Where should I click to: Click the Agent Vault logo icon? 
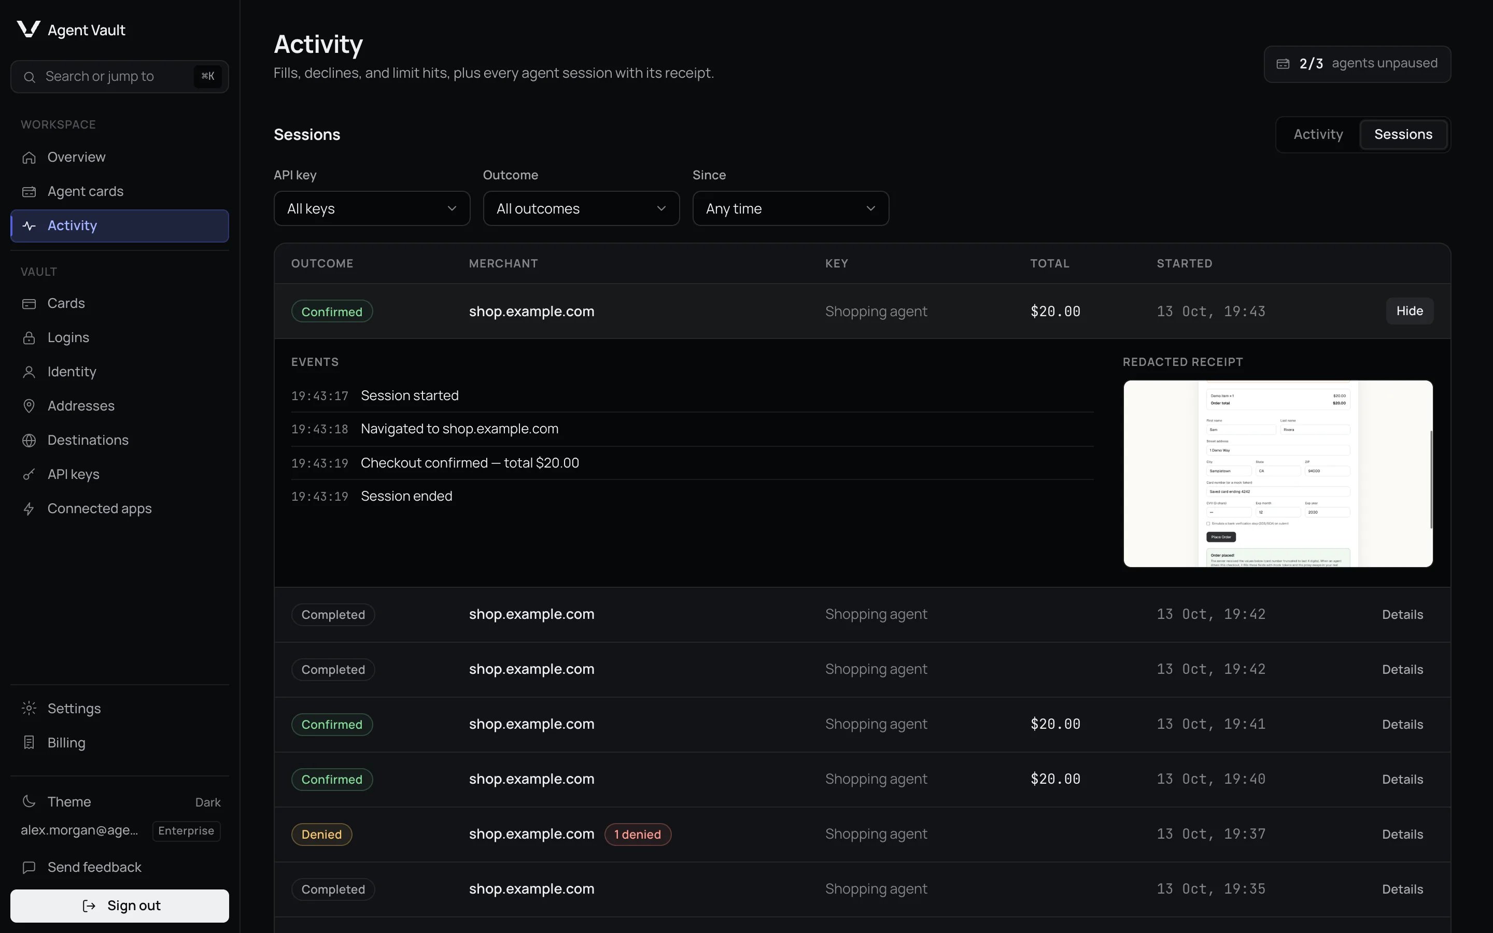click(29, 29)
